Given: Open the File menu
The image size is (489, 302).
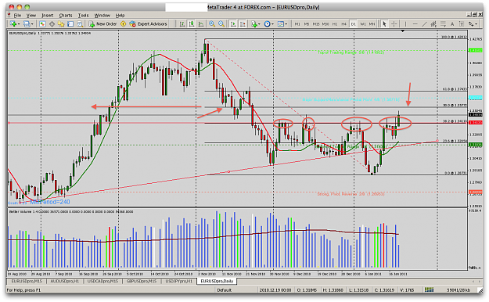Looking at the screenshot, I should pos(17,15).
